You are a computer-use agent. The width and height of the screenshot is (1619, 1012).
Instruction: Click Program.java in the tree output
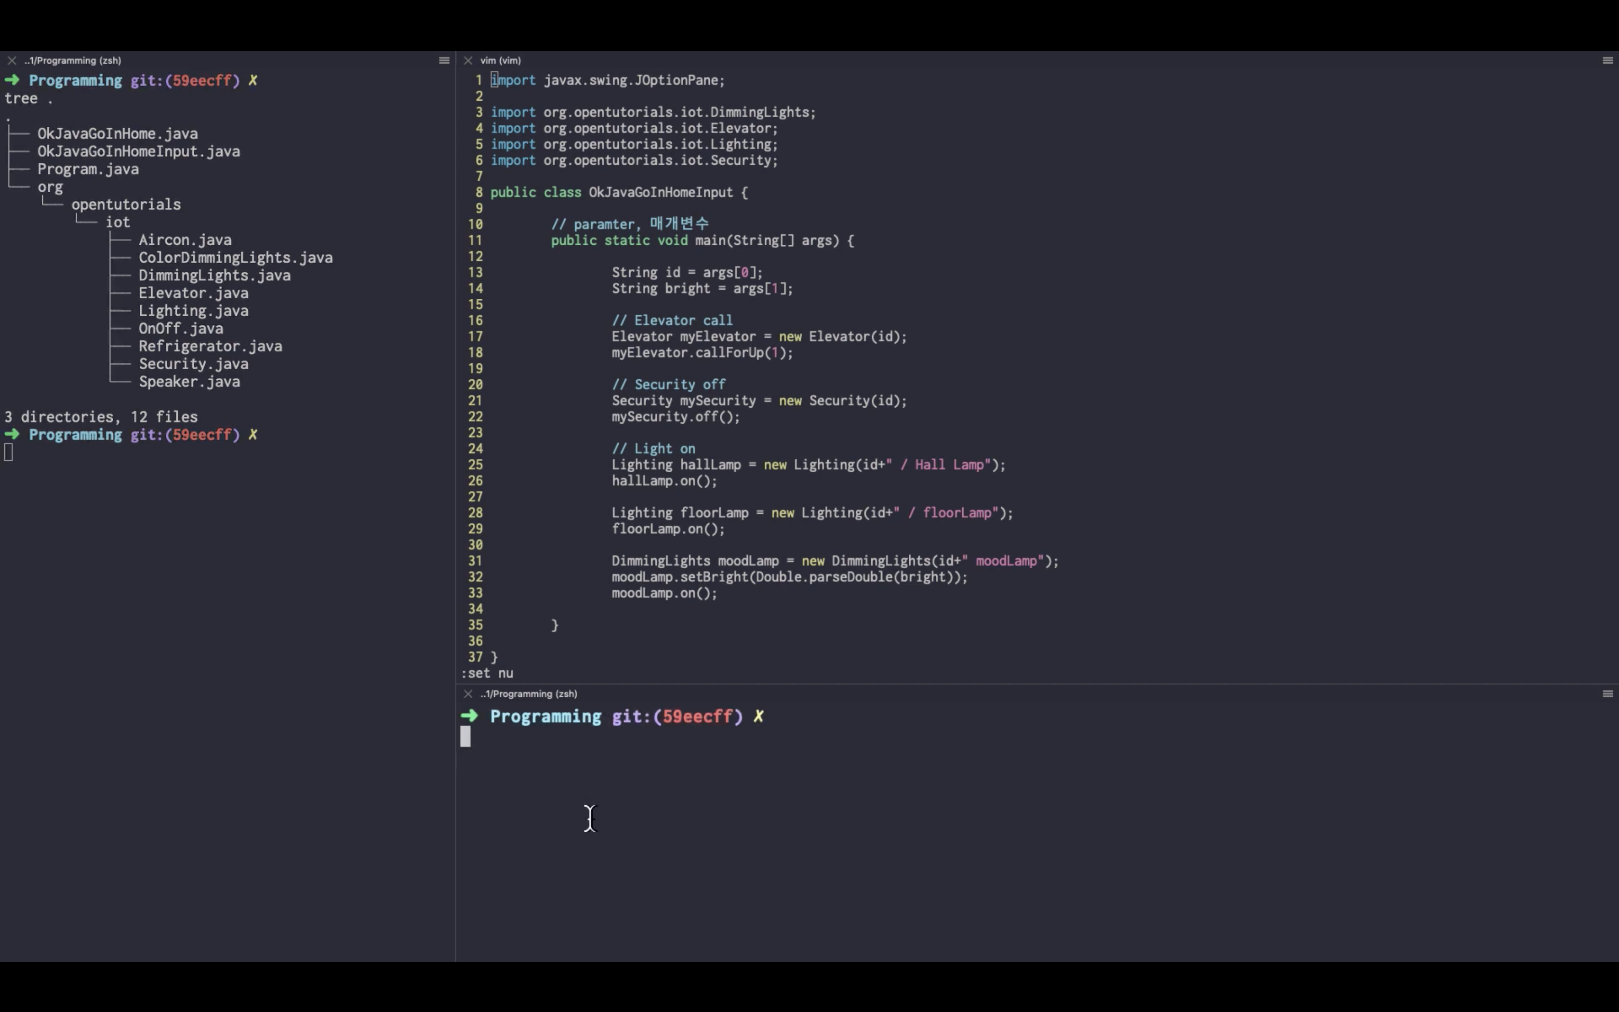coord(88,169)
